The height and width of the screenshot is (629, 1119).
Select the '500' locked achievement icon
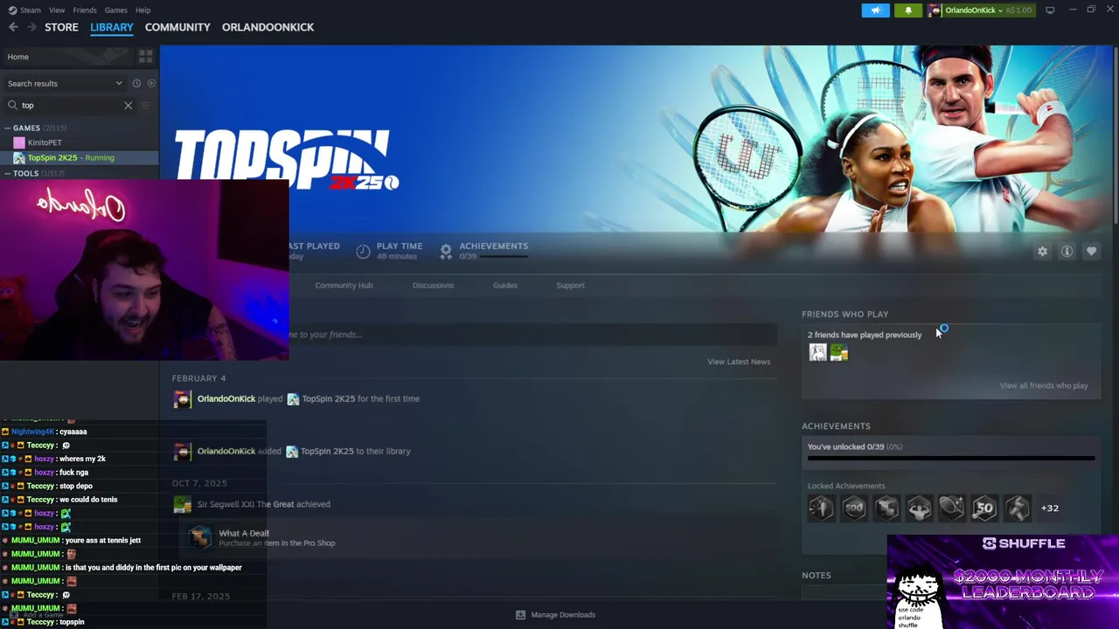click(853, 508)
